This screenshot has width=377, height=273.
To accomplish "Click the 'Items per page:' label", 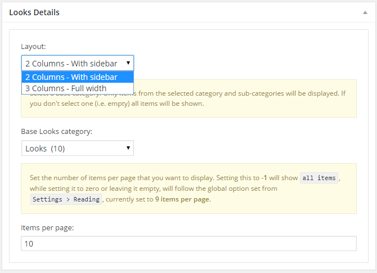I will (47, 227).
